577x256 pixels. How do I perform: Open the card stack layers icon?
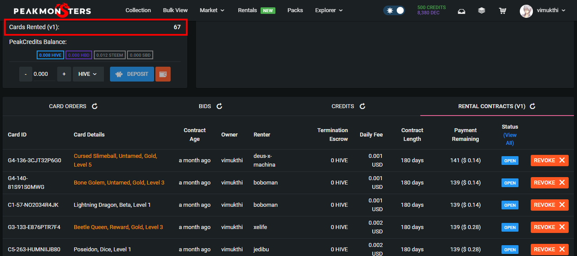tap(482, 10)
